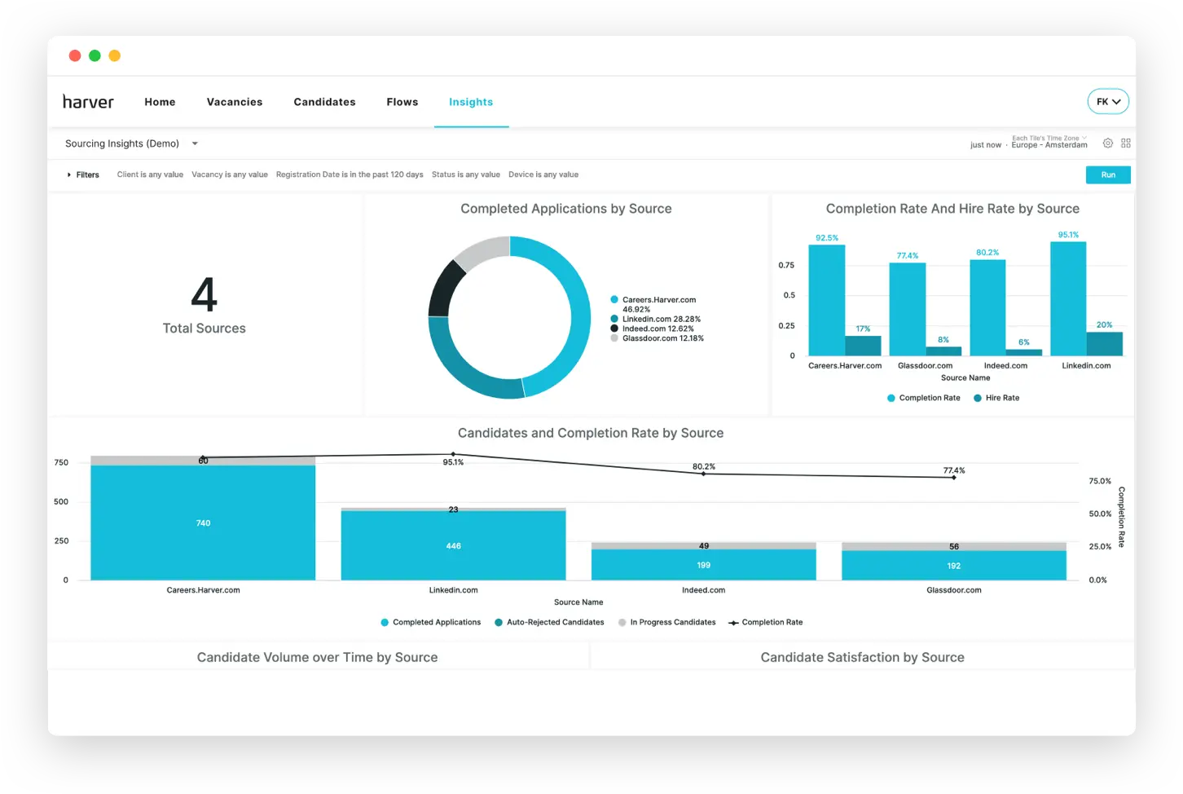The width and height of the screenshot is (1183, 794).
Task: Select the Insights tab
Action: [x=471, y=102]
